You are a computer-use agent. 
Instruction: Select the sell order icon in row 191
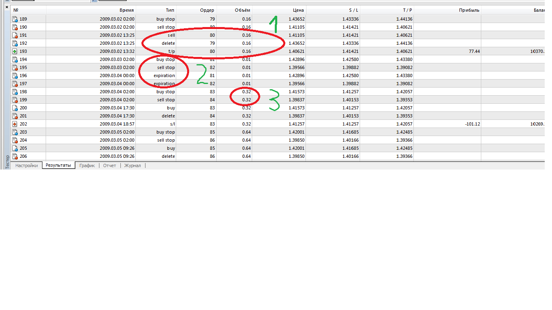(x=15, y=35)
